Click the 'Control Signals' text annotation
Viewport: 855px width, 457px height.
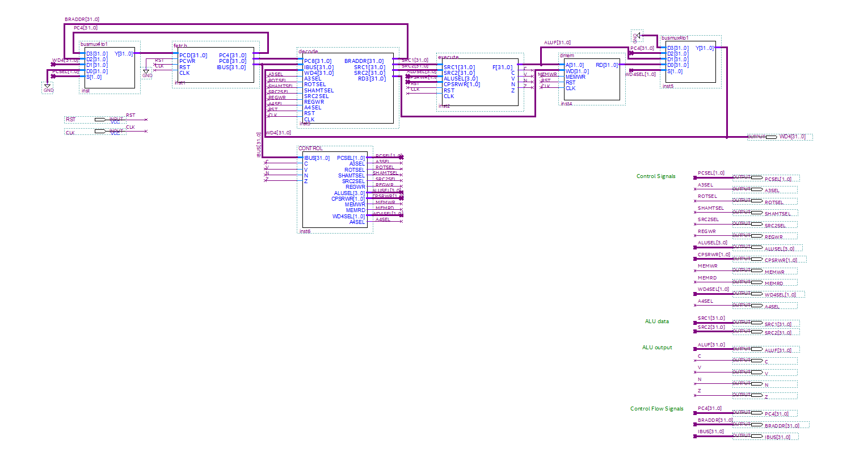coord(656,176)
